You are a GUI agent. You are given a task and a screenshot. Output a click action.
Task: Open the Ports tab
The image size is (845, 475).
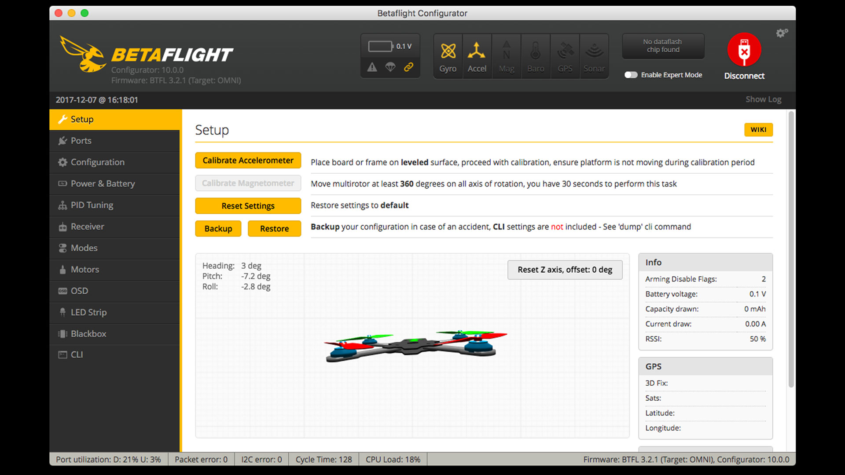[114, 141]
